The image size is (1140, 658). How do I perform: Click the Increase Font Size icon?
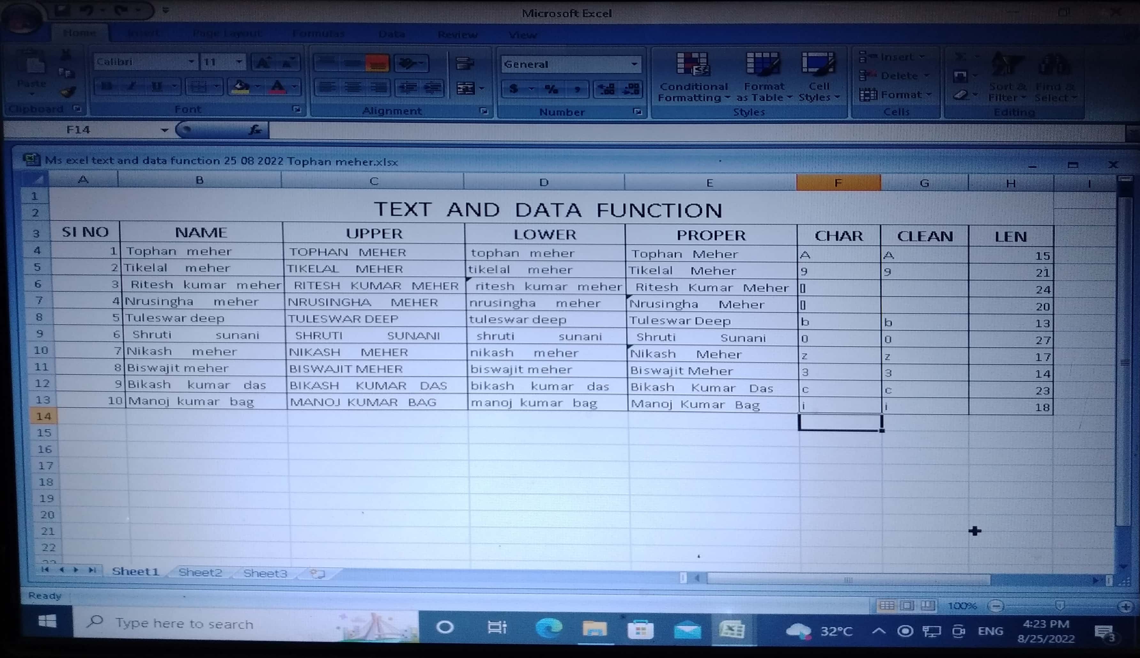(x=262, y=62)
